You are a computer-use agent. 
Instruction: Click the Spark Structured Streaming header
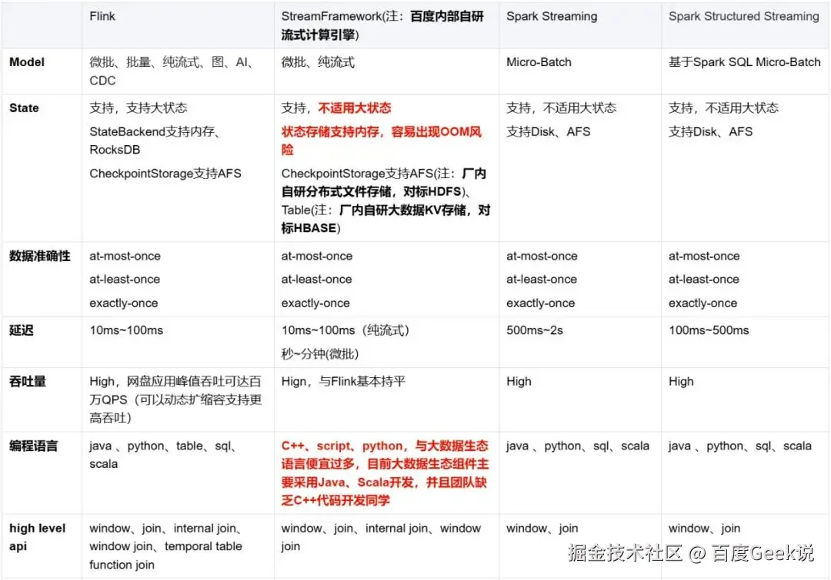point(743,15)
